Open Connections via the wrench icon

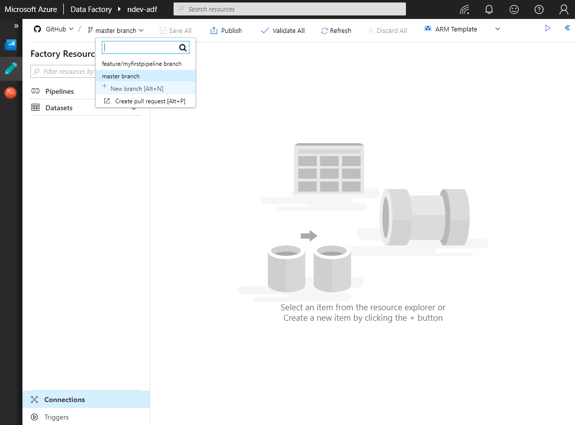(x=34, y=399)
